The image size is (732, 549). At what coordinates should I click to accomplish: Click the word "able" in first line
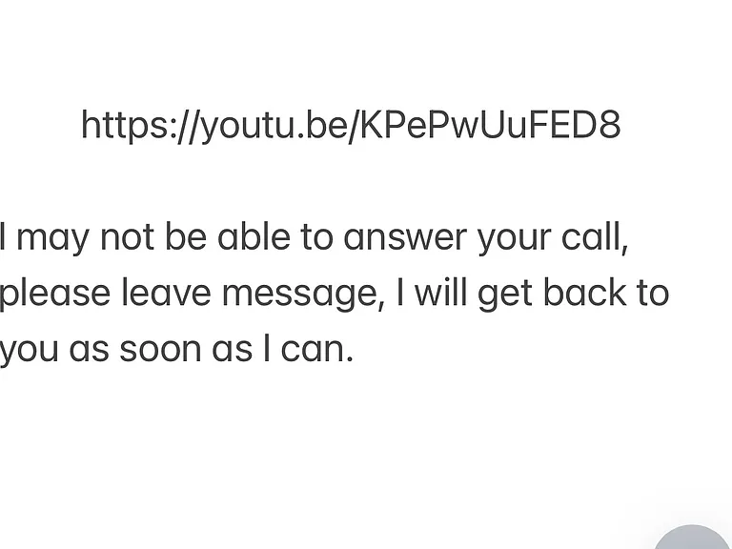(x=254, y=236)
